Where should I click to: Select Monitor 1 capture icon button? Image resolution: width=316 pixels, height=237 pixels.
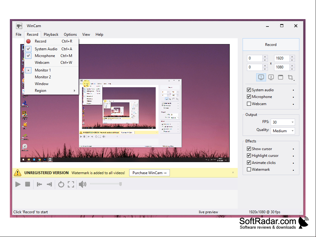[261, 77]
